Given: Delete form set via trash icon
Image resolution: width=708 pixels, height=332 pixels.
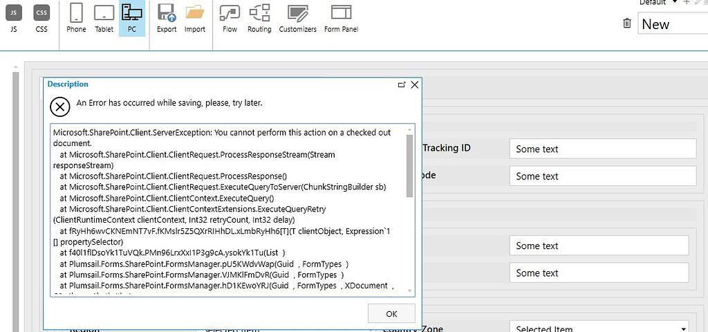Looking at the screenshot, I should click(626, 23).
